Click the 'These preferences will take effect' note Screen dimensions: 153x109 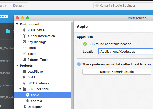coord(117,64)
